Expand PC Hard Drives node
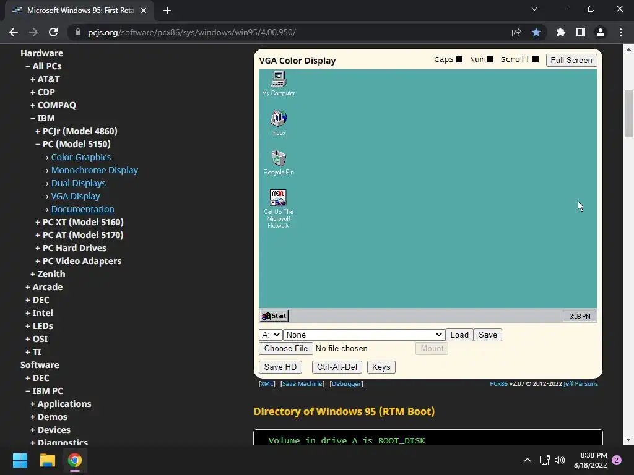The width and height of the screenshot is (634, 475). click(x=71, y=247)
